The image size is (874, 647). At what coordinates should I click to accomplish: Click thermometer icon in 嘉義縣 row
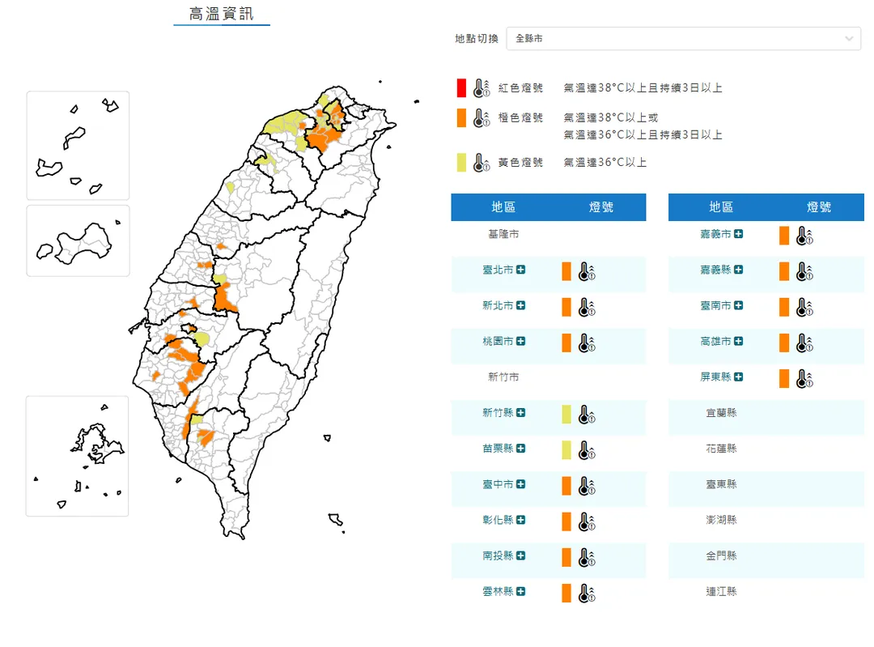click(x=805, y=271)
